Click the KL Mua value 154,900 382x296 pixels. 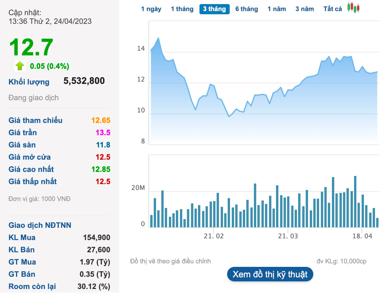pos(96,237)
